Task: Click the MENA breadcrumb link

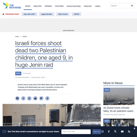Action: click(x=25, y=37)
